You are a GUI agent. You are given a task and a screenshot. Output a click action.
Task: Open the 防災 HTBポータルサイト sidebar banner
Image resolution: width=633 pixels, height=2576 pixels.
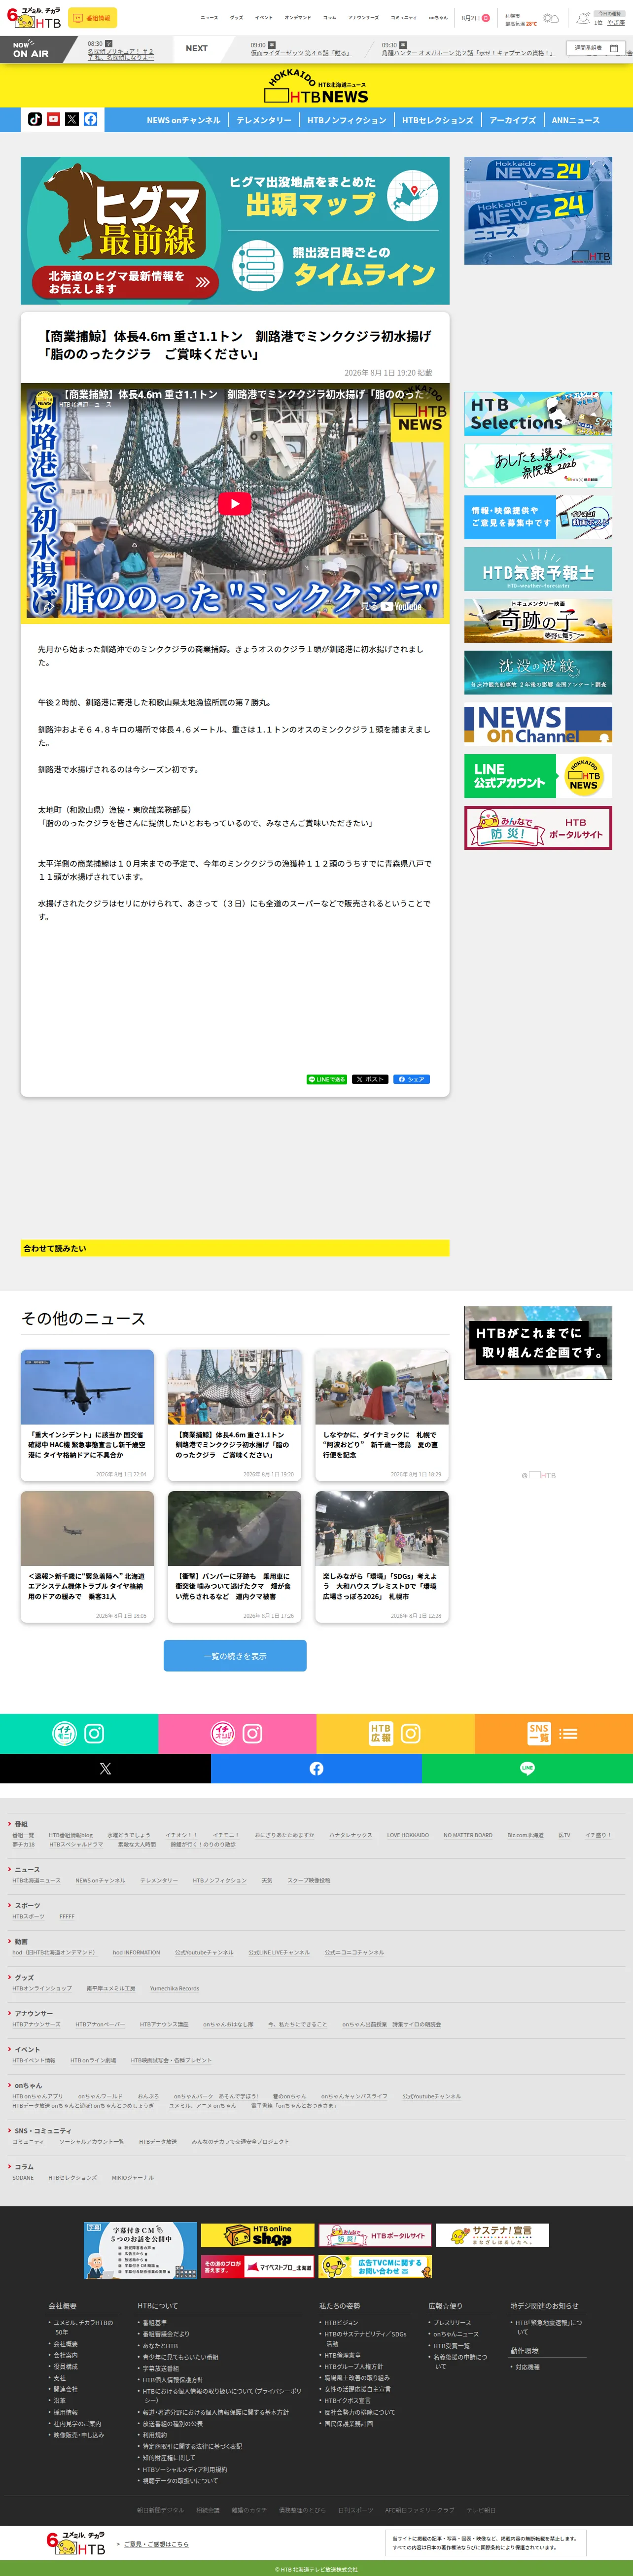click(x=538, y=828)
